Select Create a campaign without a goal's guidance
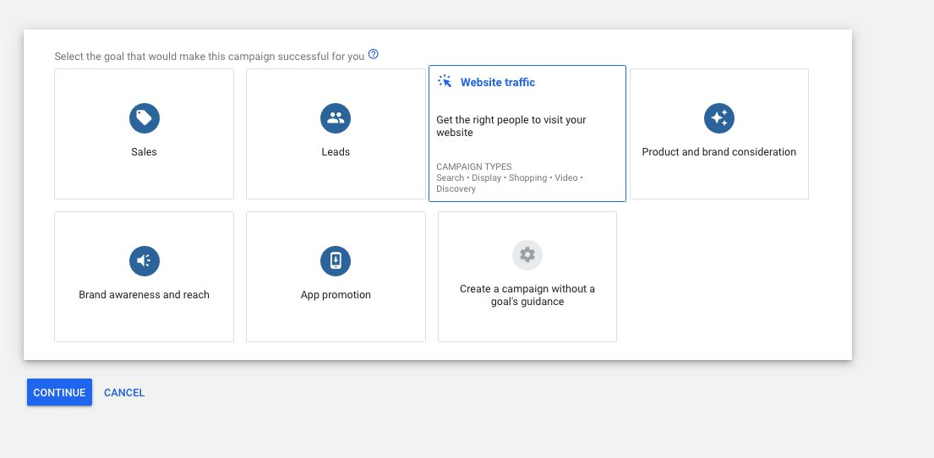The height and width of the screenshot is (458, 934). click(527, 296)
